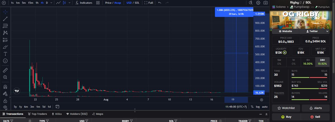Switch chart denomination to USD
The height and width of the screenshot is (122, 335).
(x=129, y=3)
